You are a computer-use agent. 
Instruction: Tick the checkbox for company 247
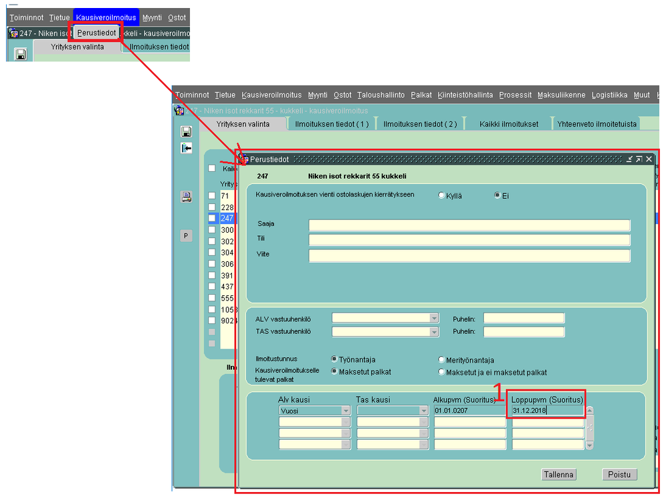(x=212, y=218)
